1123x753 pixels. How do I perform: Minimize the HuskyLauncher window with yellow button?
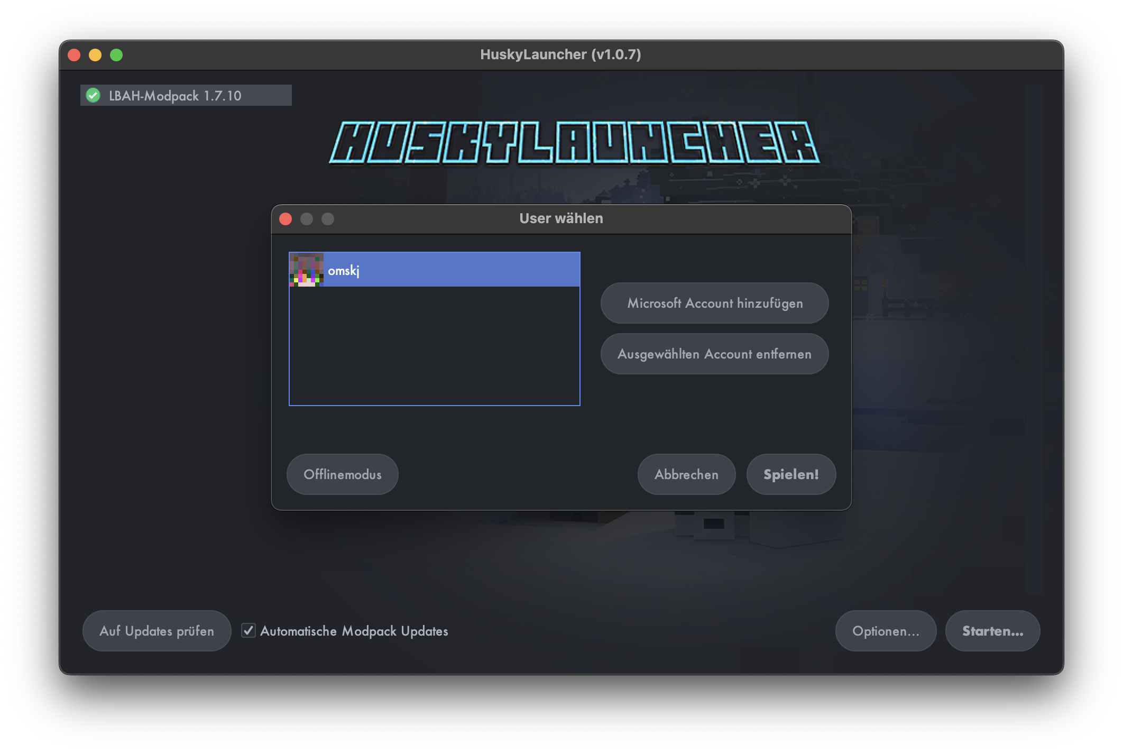click(x=95, y=55)
